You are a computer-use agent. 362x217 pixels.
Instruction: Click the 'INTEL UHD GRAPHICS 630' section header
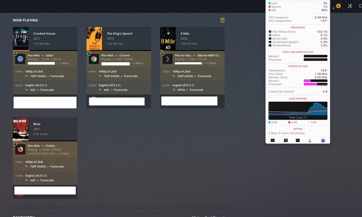pyautogui.click(x=298, y=52)
